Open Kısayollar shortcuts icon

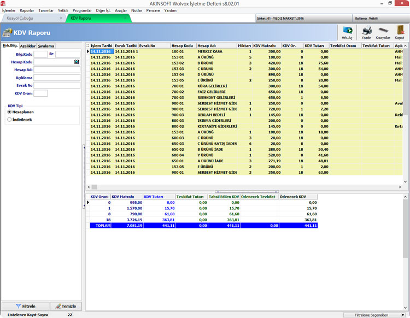(383, 32)
